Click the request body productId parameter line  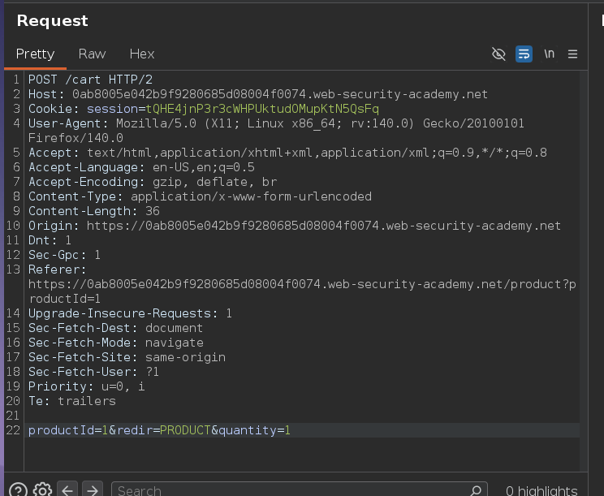tap(159, 430)
